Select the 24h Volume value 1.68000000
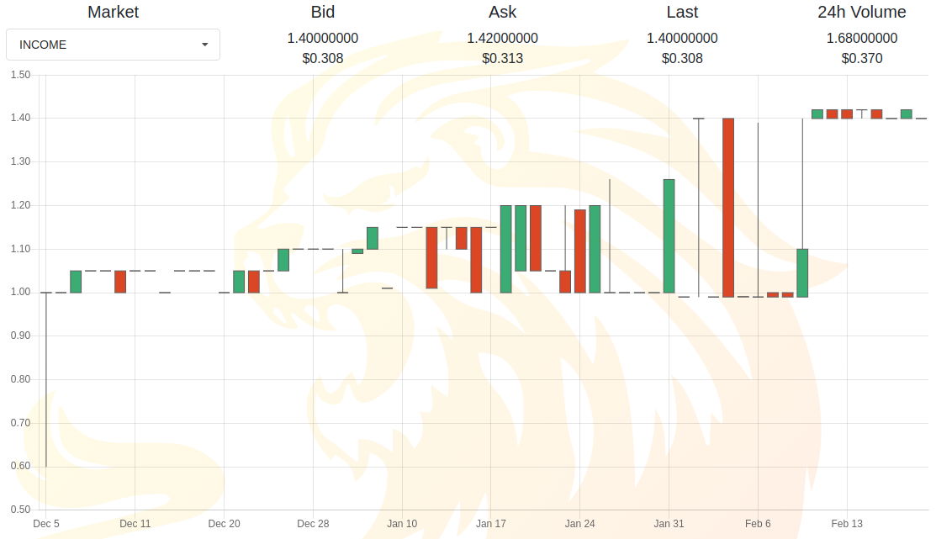Image resolution: width=936 pixels, height=539 pixels. 861,38
